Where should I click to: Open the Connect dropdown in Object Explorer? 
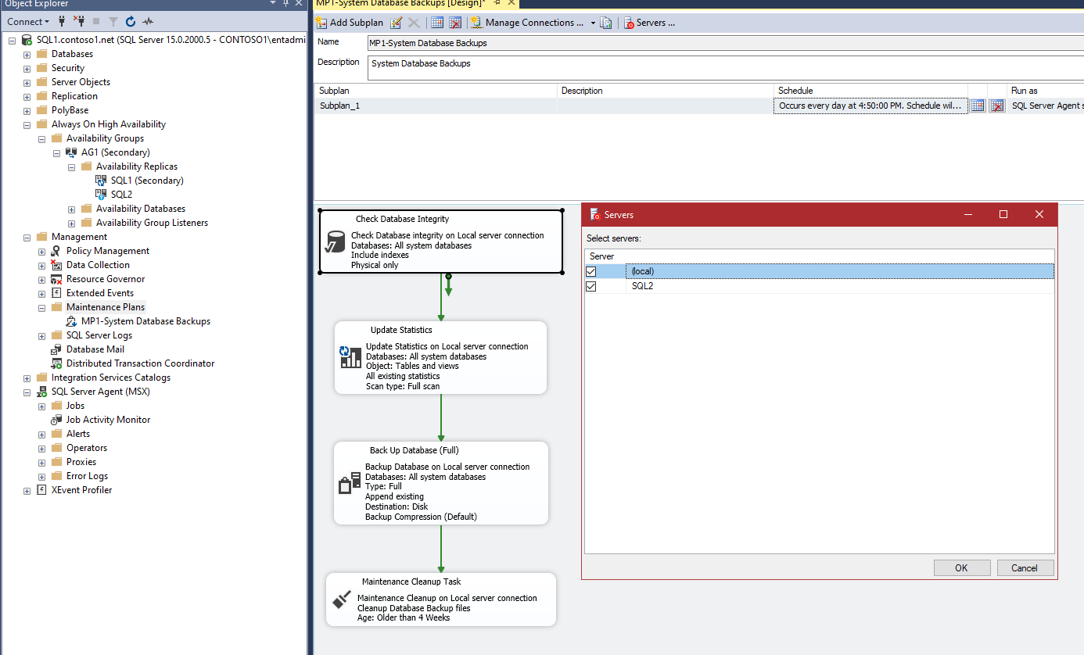[28, 22]
